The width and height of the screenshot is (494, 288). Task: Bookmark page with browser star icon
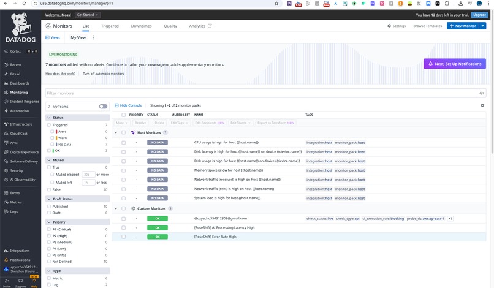point(276,4)
